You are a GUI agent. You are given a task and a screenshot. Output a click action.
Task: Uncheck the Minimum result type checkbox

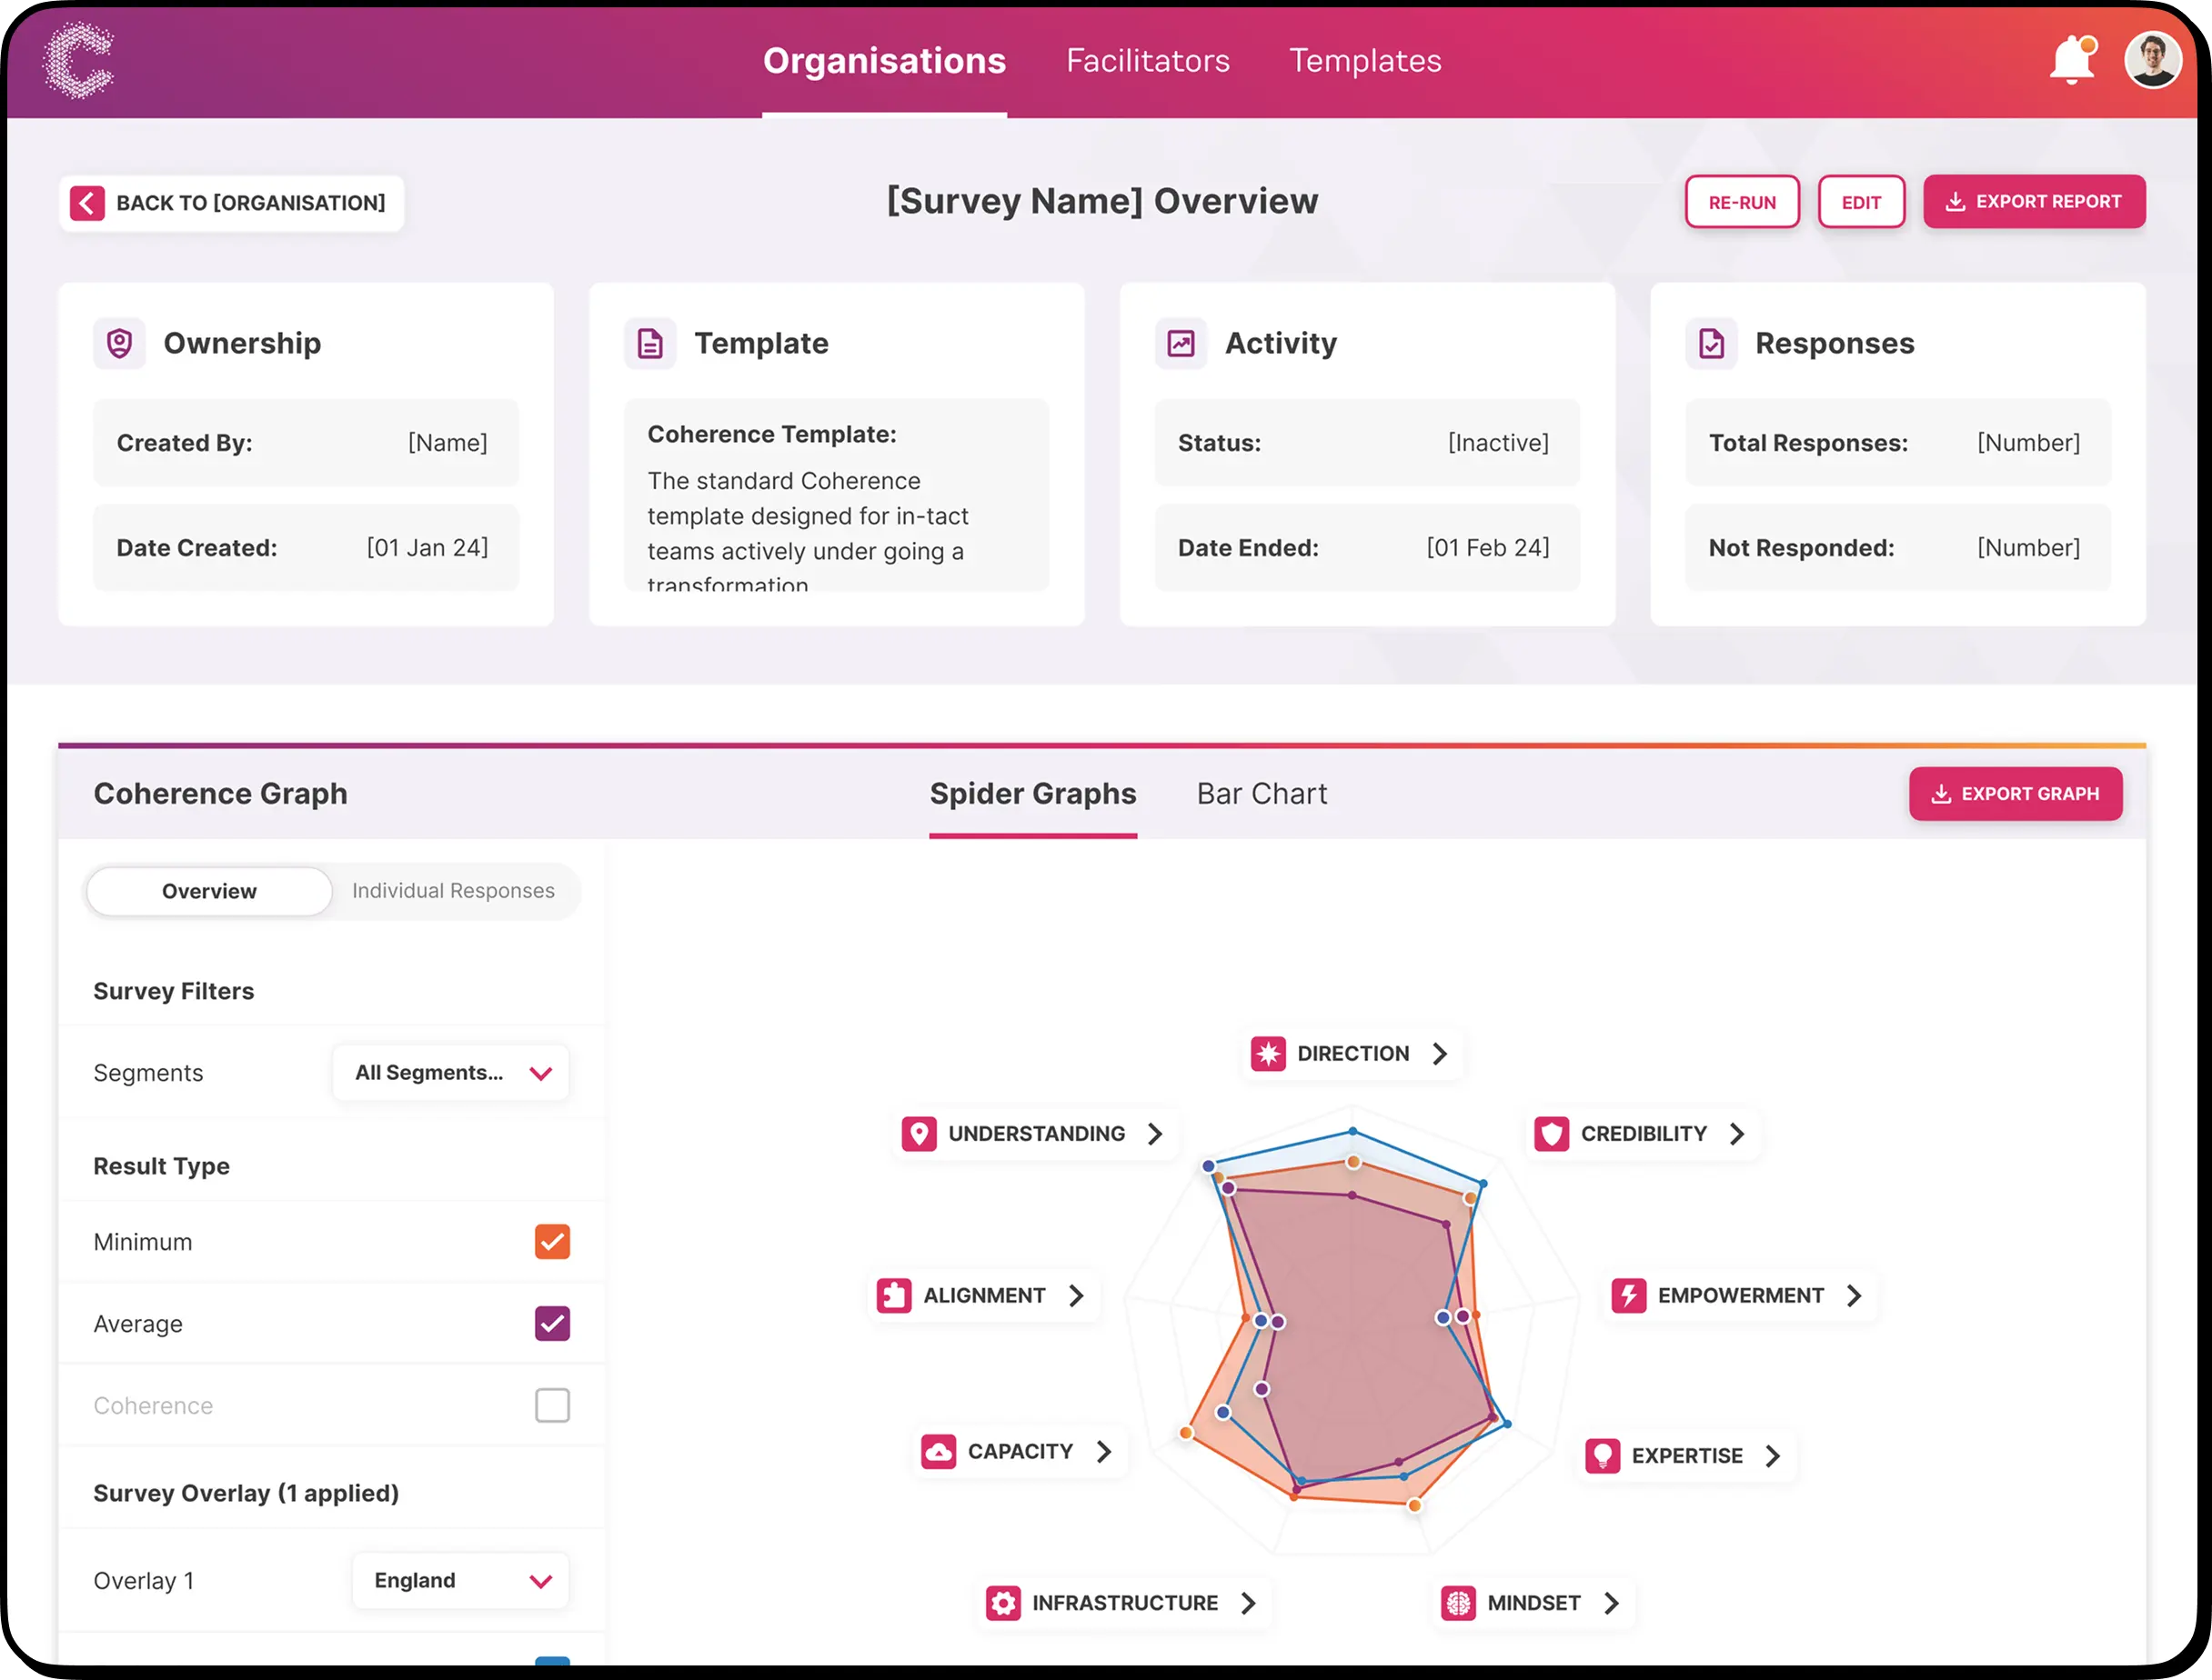(x=552, y=1242)
